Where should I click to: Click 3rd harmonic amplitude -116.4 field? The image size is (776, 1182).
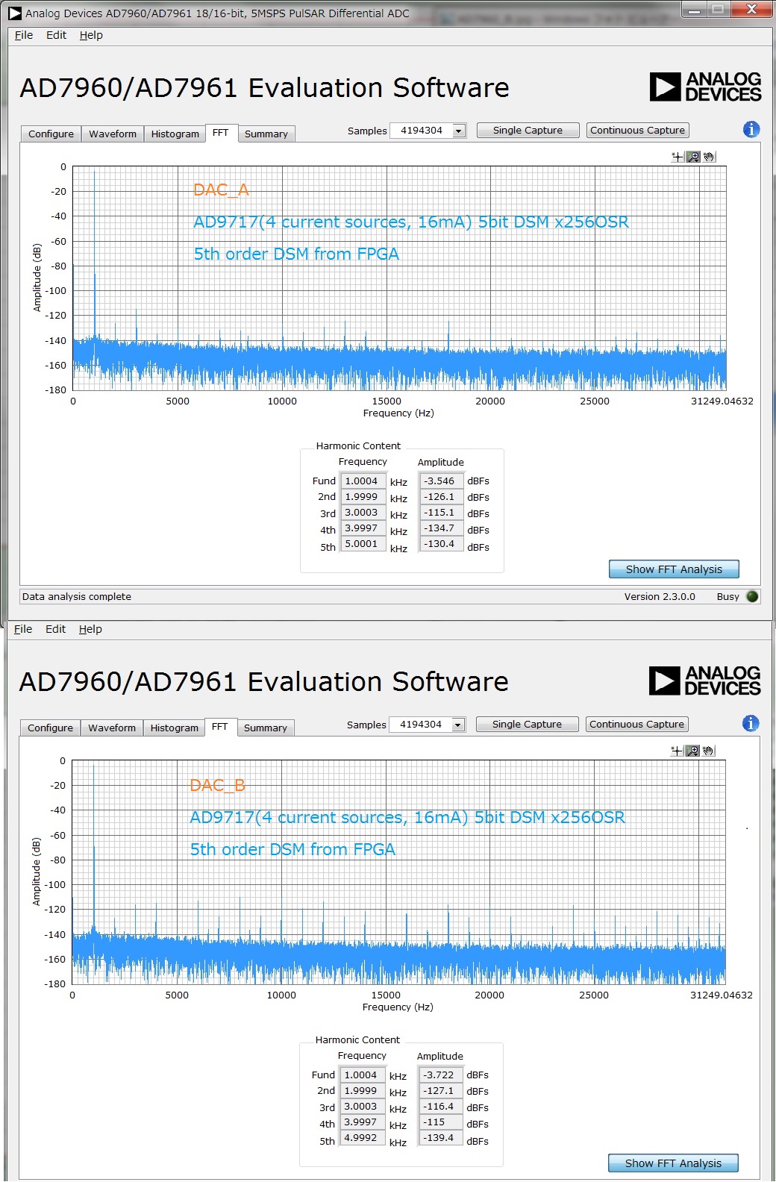pyautogui.click(x=440, y=1106)
